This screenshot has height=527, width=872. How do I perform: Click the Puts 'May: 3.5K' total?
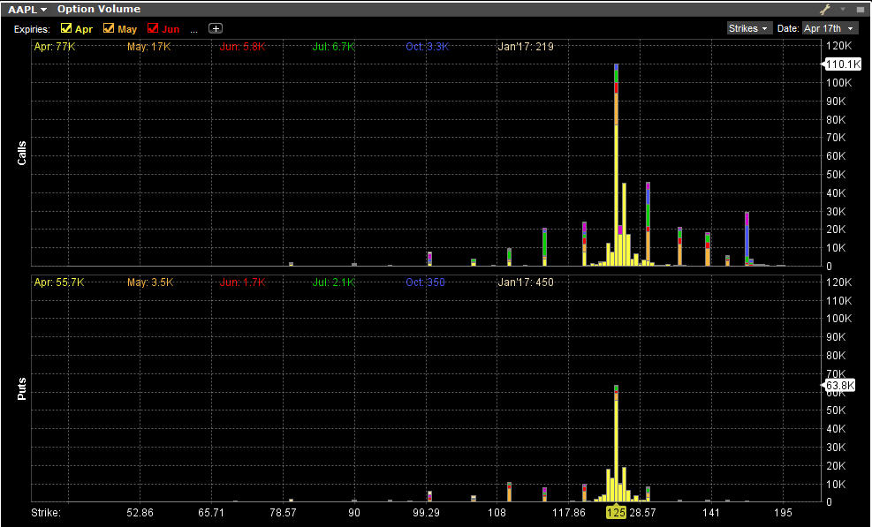click(x=150, y=282)
